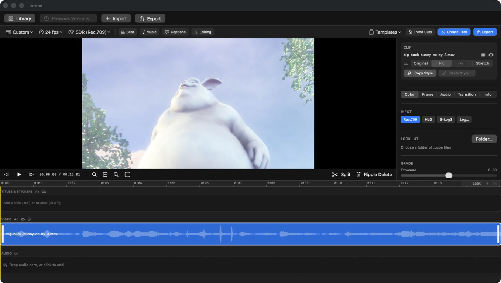Open the Transition tab
Viewport: 501px width, 283px height.
467,94
